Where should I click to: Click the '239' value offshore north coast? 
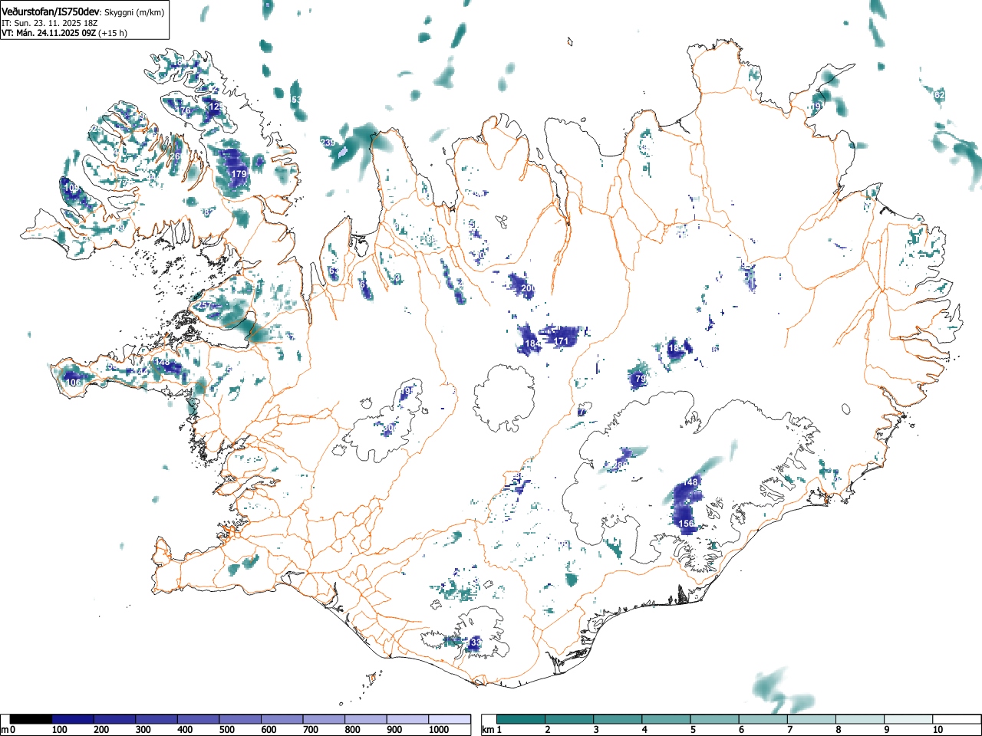pos(328,143)
